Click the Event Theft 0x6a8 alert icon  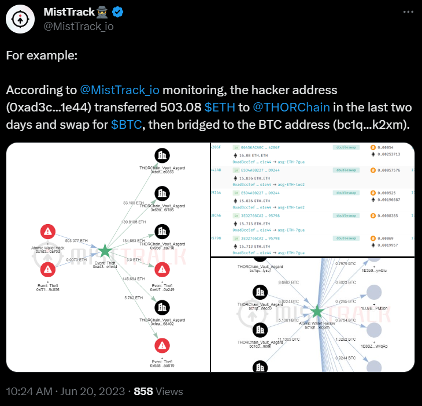[162, 346]
